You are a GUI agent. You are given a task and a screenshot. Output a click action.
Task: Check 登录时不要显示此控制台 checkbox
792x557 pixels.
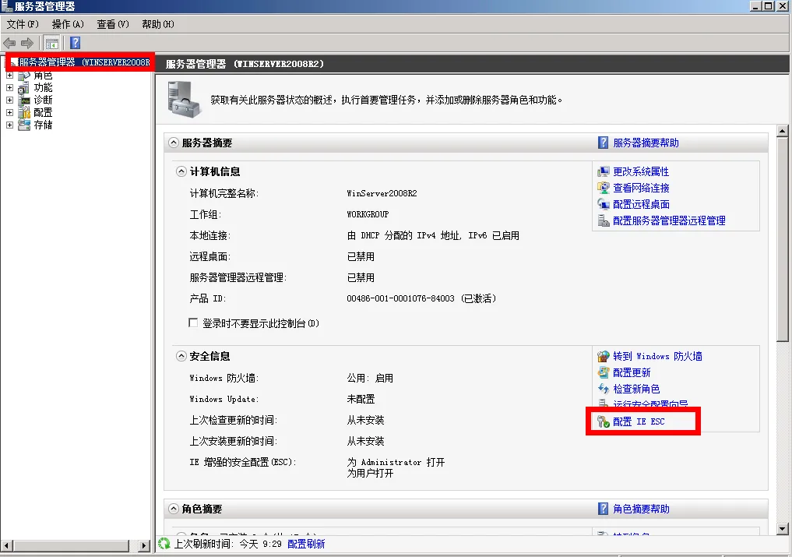193,323
